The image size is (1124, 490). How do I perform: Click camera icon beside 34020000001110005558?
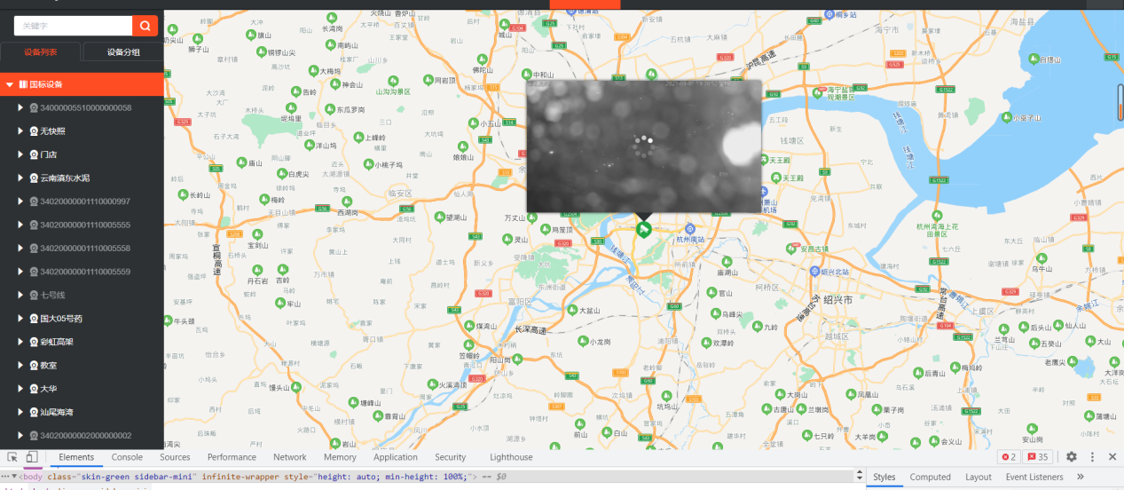[34, 248]
